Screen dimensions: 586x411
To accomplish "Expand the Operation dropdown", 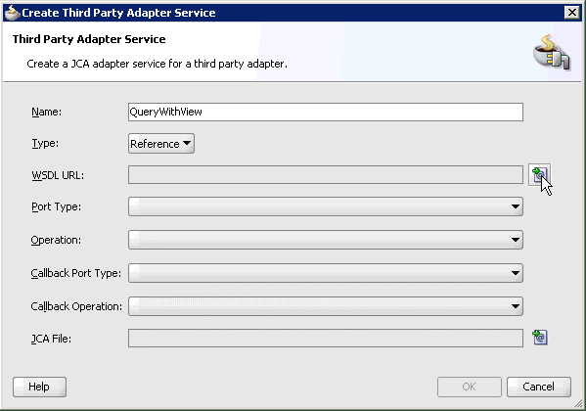I will click(325, 240).
